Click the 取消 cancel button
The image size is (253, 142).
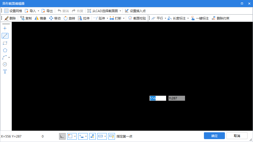[x=237, y=136]
